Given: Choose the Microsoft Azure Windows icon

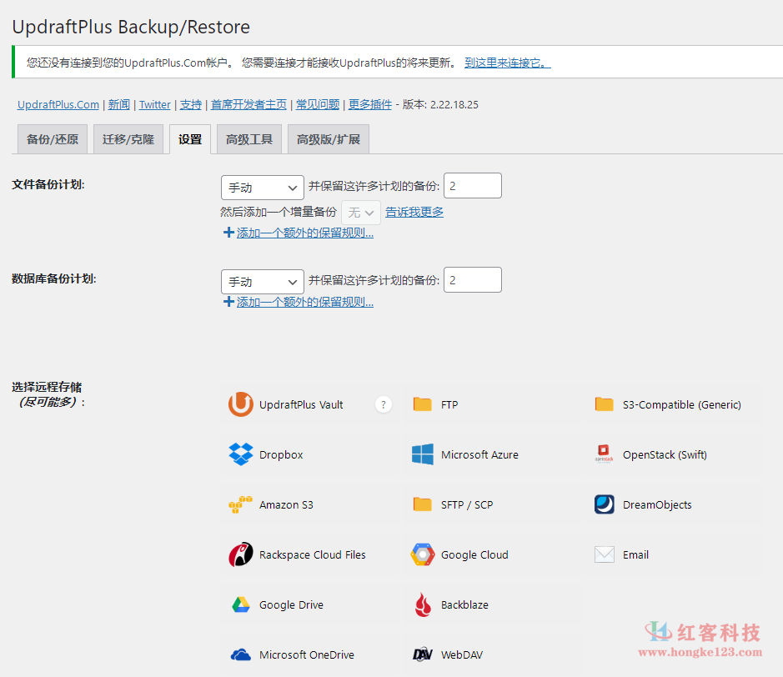Looking at the screenshot, I should pos(423,454).
